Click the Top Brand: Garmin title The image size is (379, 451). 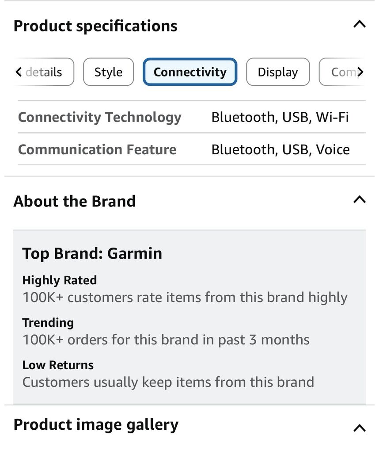[x=92, y=253]
